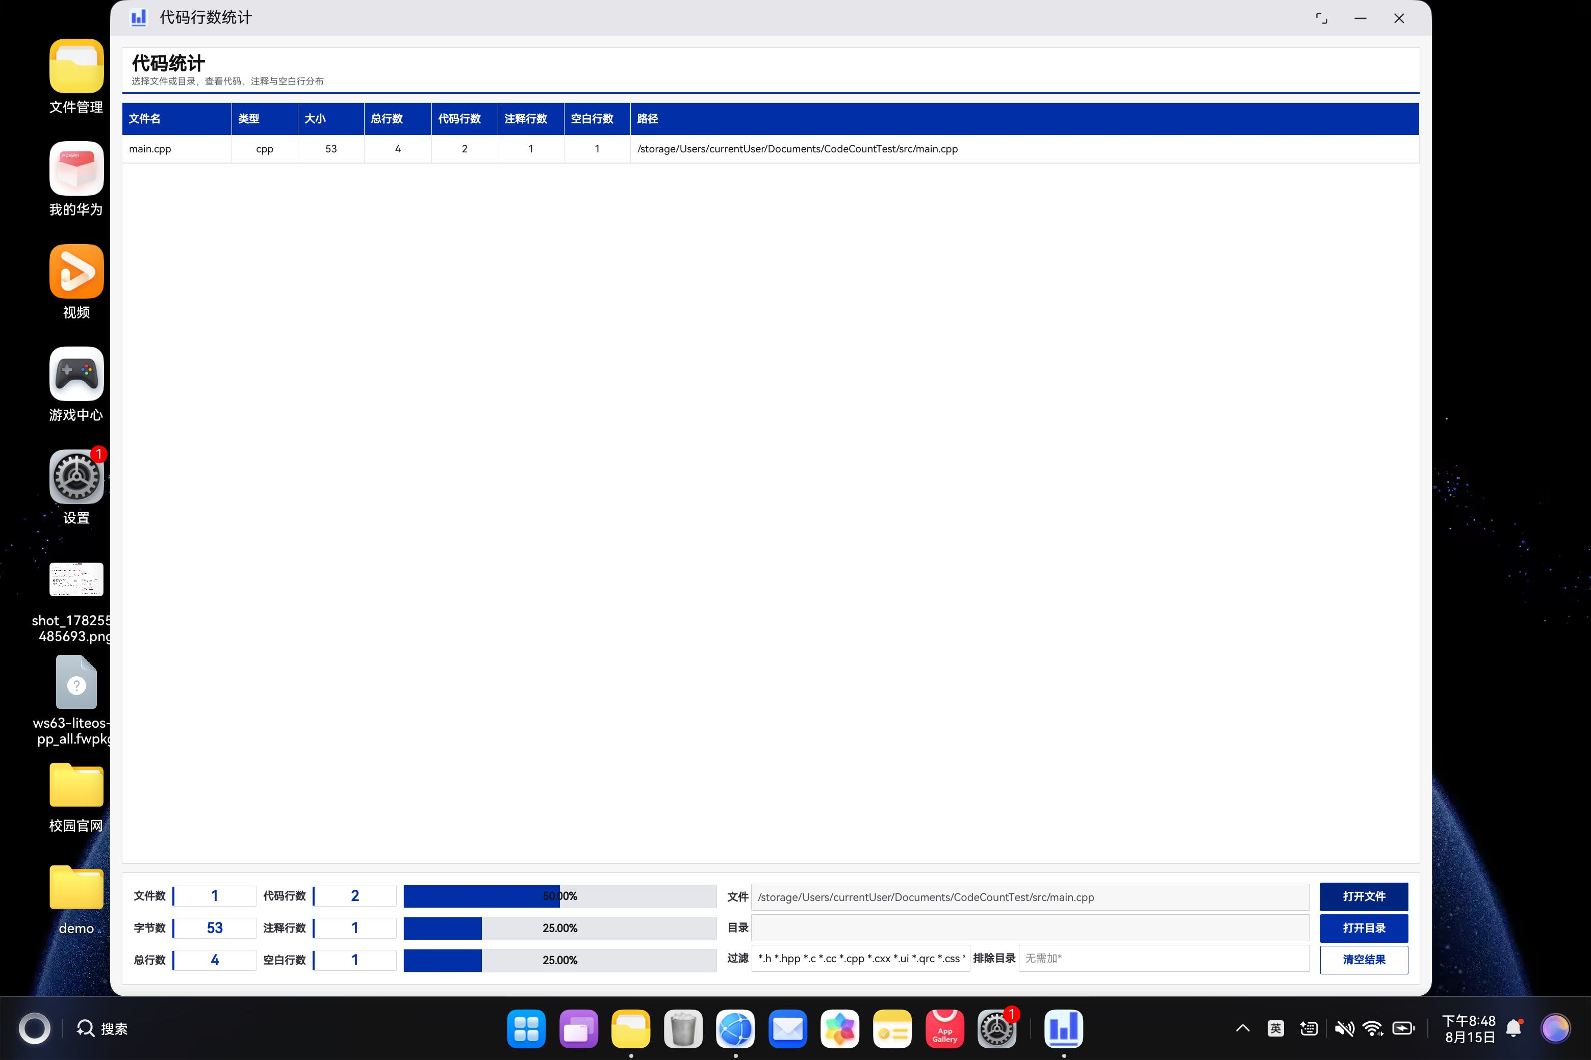Click the battery charging tray icon
Screen dimensions: 1591x1060
[x=1404, y=1029]
